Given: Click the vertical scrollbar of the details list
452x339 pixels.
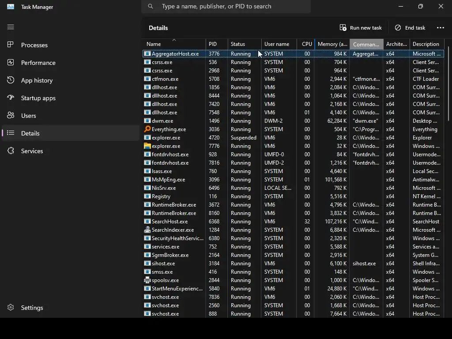Looking at the screenshot, I should point(448,83).
